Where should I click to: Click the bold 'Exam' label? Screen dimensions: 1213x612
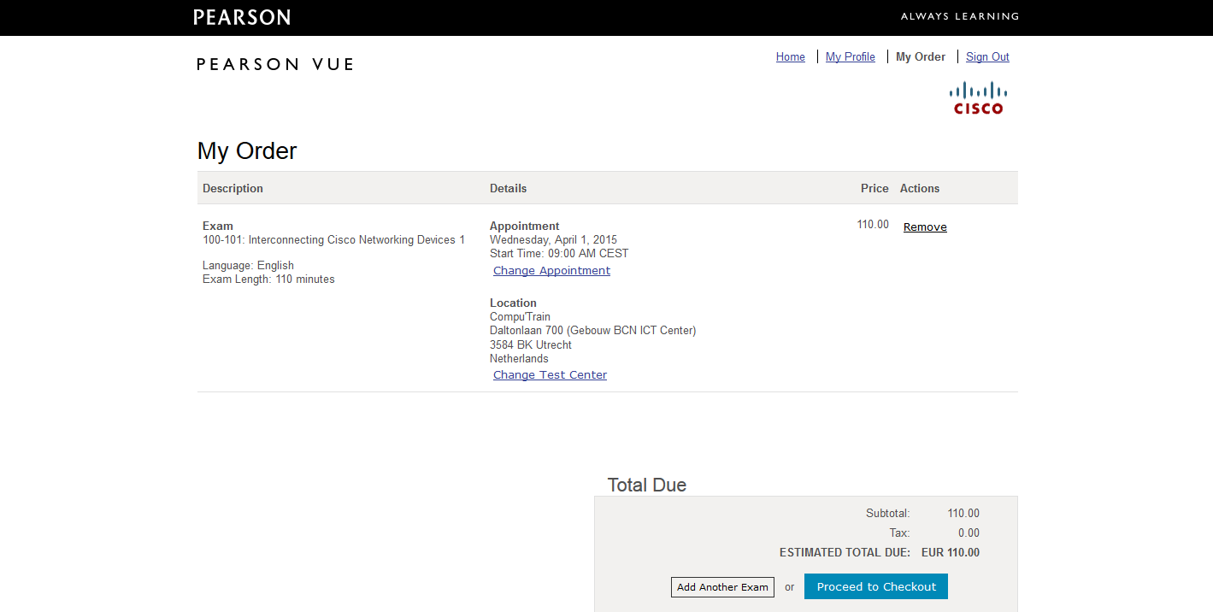tap(218, 227)
